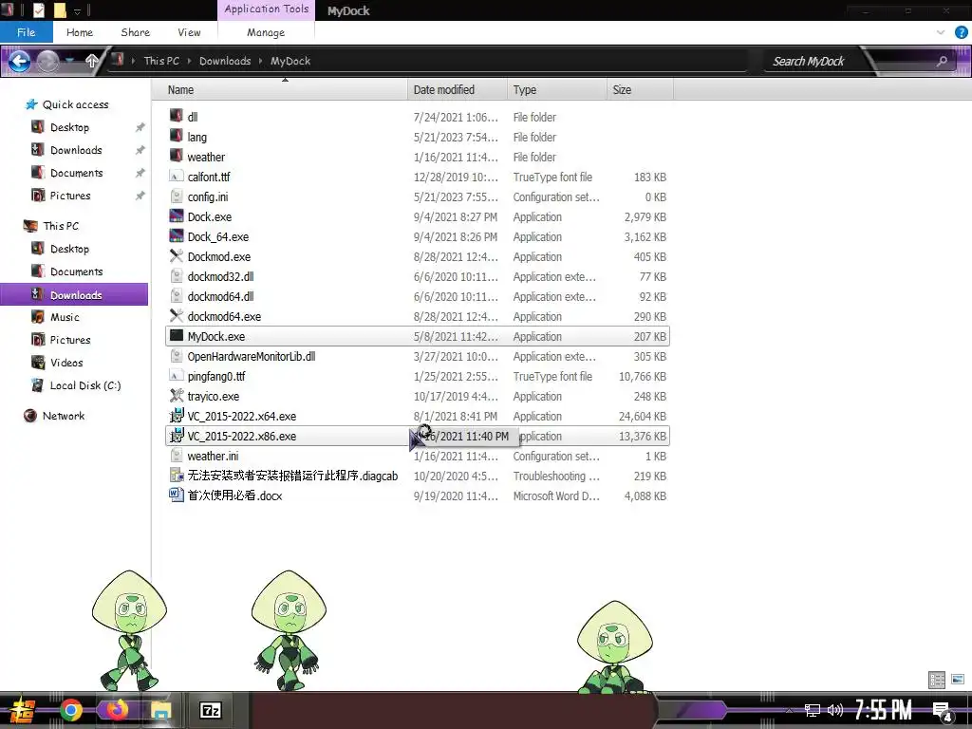Sort by the Type column header

pyautogui.click(x=556, y=90)
